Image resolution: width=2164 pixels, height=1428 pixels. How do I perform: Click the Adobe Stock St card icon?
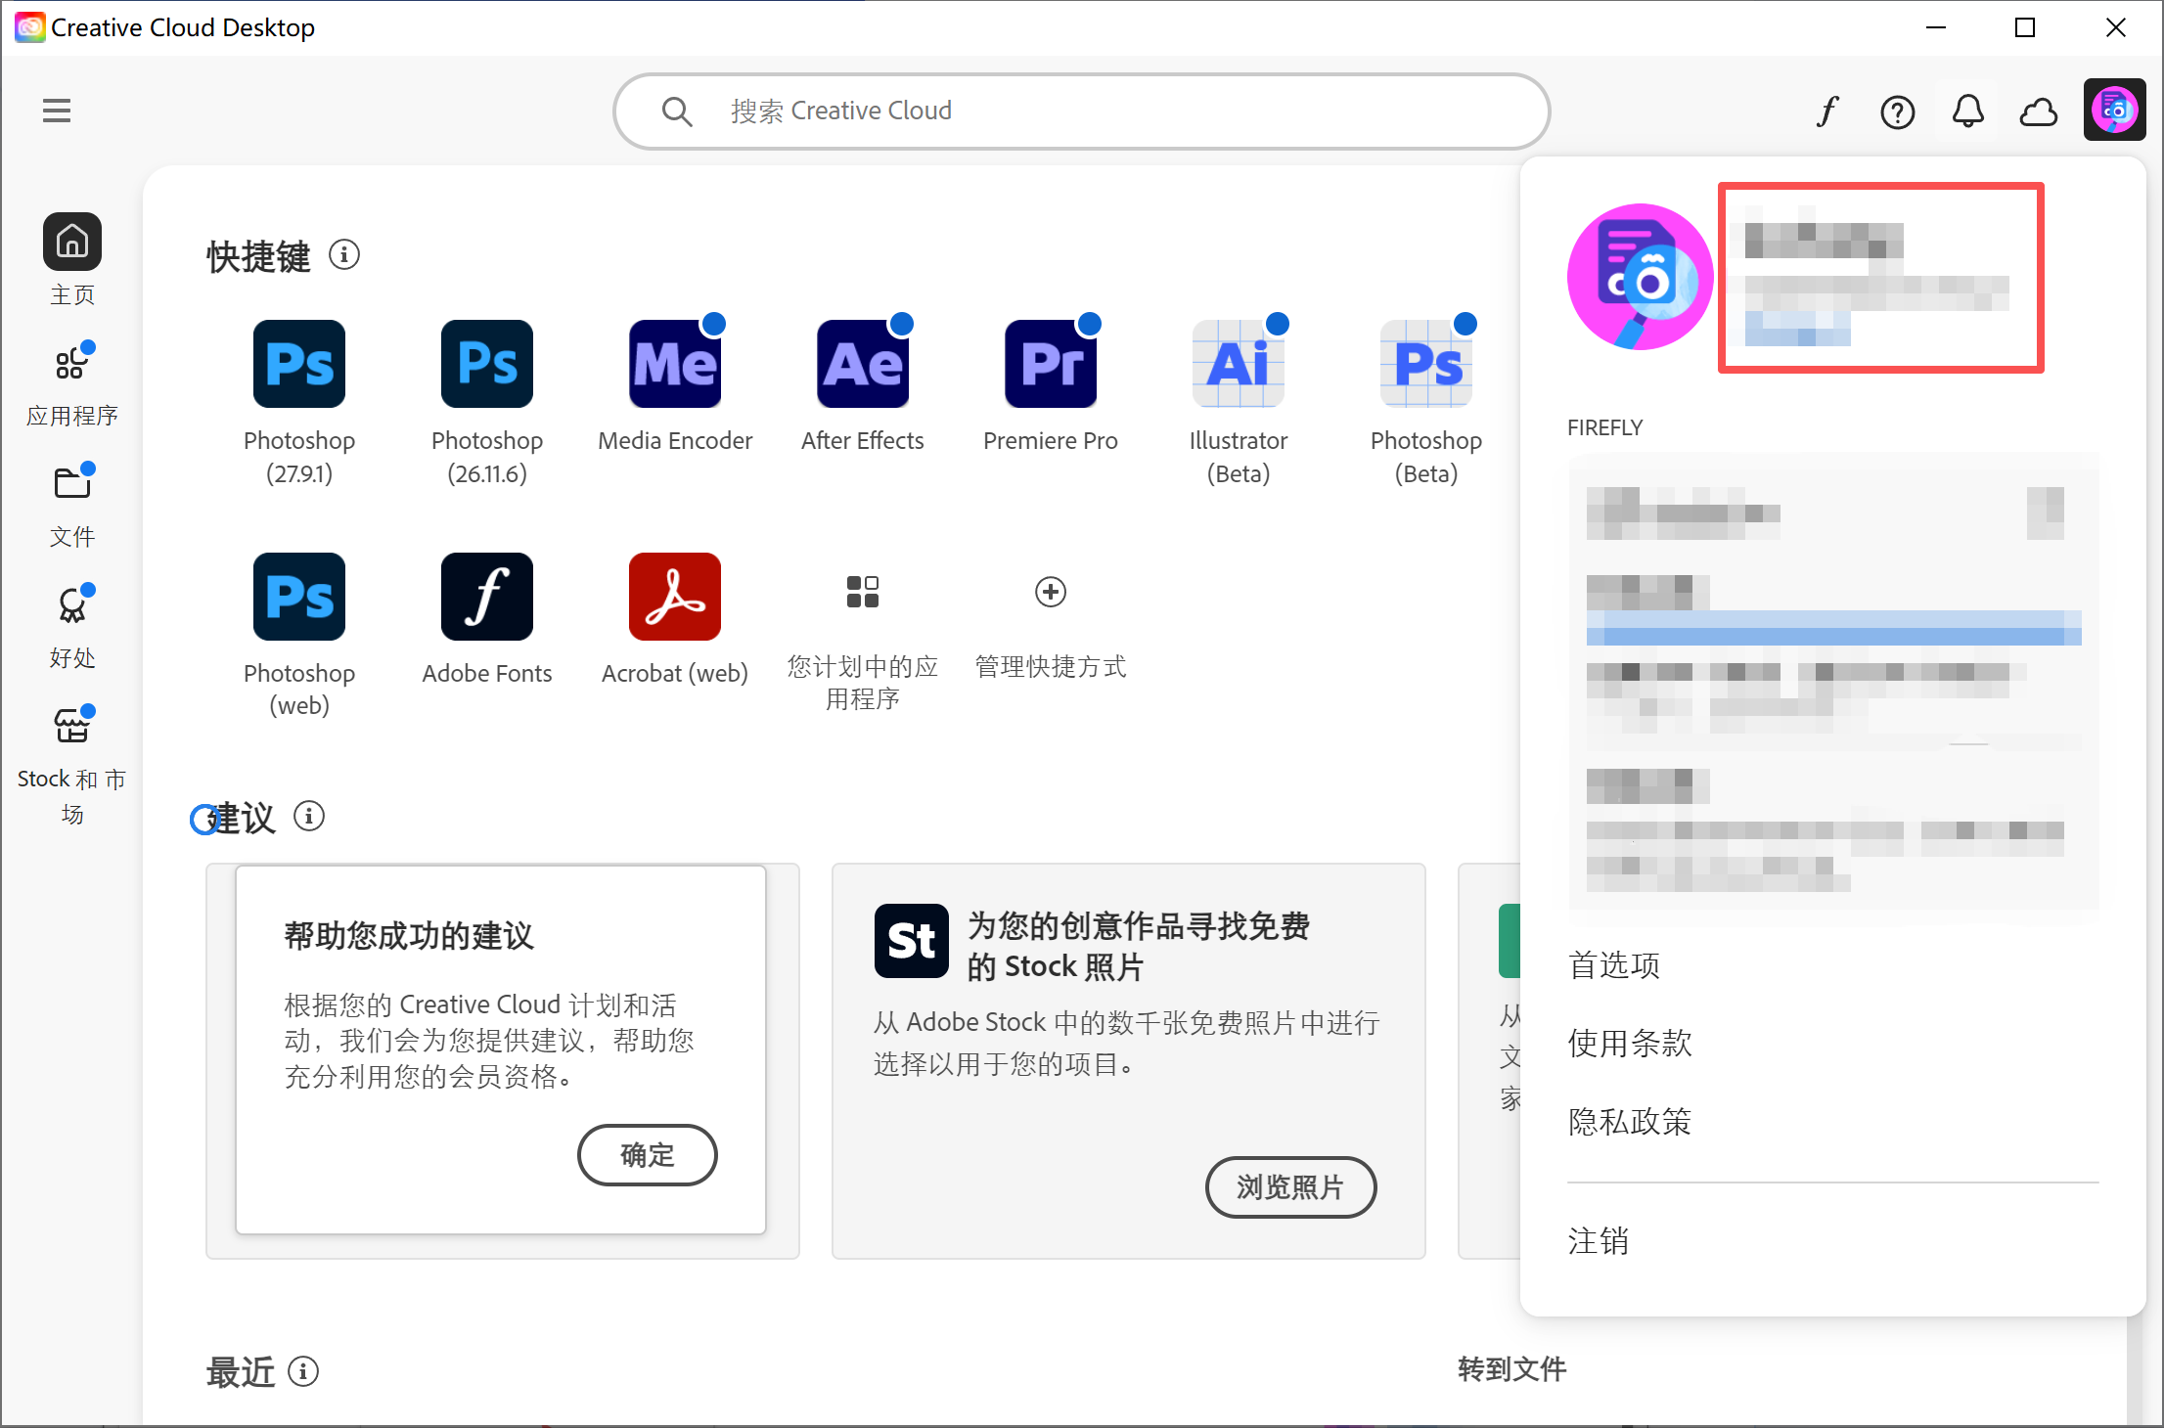click(x=912, y=941)
